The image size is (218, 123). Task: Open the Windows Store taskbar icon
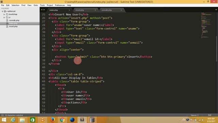pos(33,120)
